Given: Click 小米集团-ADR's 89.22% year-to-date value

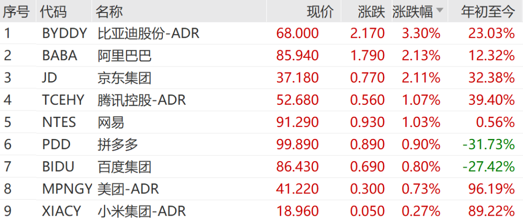Looking at the screenshot, I should click(491, 211).
